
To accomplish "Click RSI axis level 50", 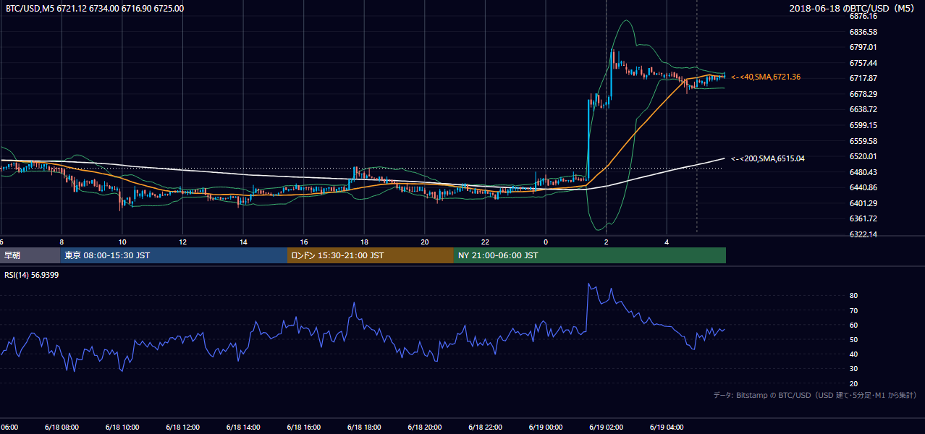I will coord(853,339).
